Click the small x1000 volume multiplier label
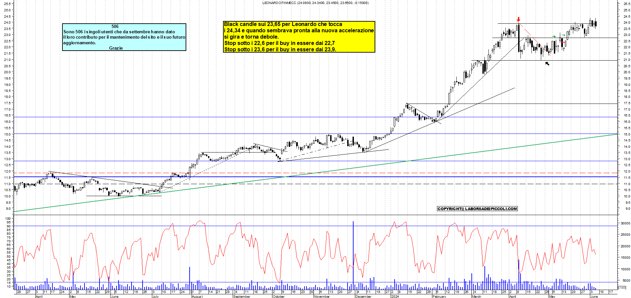 [x=622, y=288]
